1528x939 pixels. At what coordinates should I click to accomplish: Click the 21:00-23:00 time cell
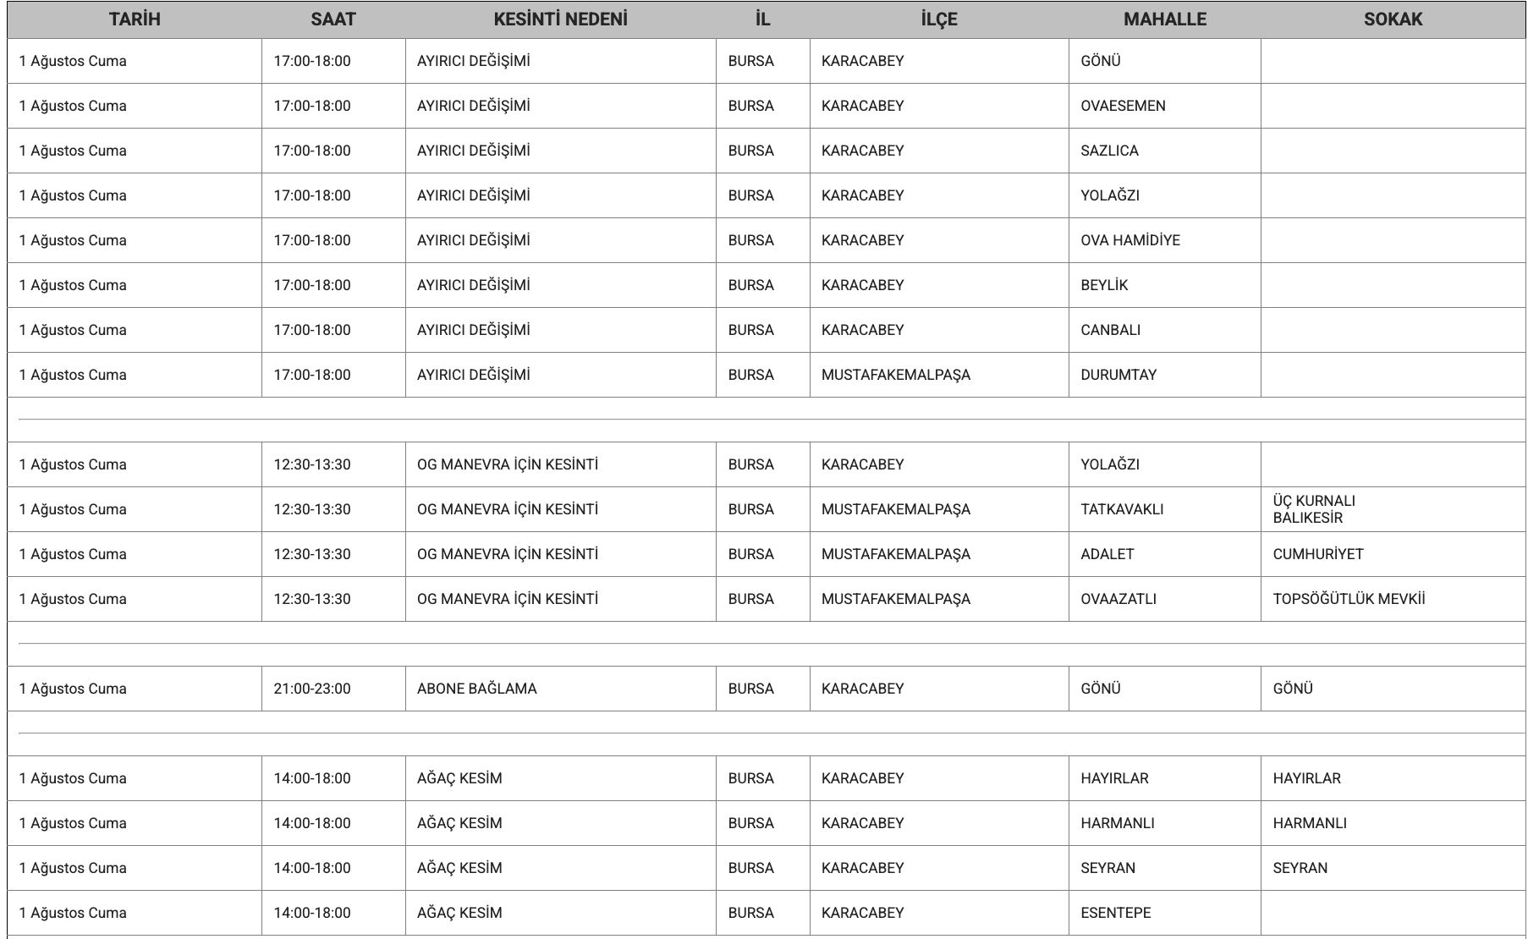tap(311, 689)
